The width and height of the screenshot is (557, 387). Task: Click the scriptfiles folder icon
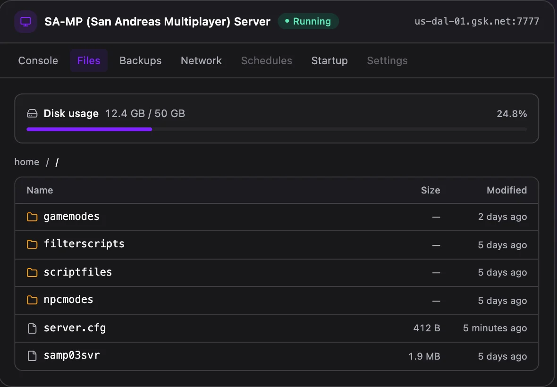tap(32, 272)
